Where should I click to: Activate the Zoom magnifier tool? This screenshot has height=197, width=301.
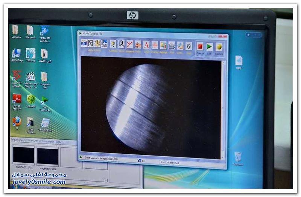[x=121, y=44]
